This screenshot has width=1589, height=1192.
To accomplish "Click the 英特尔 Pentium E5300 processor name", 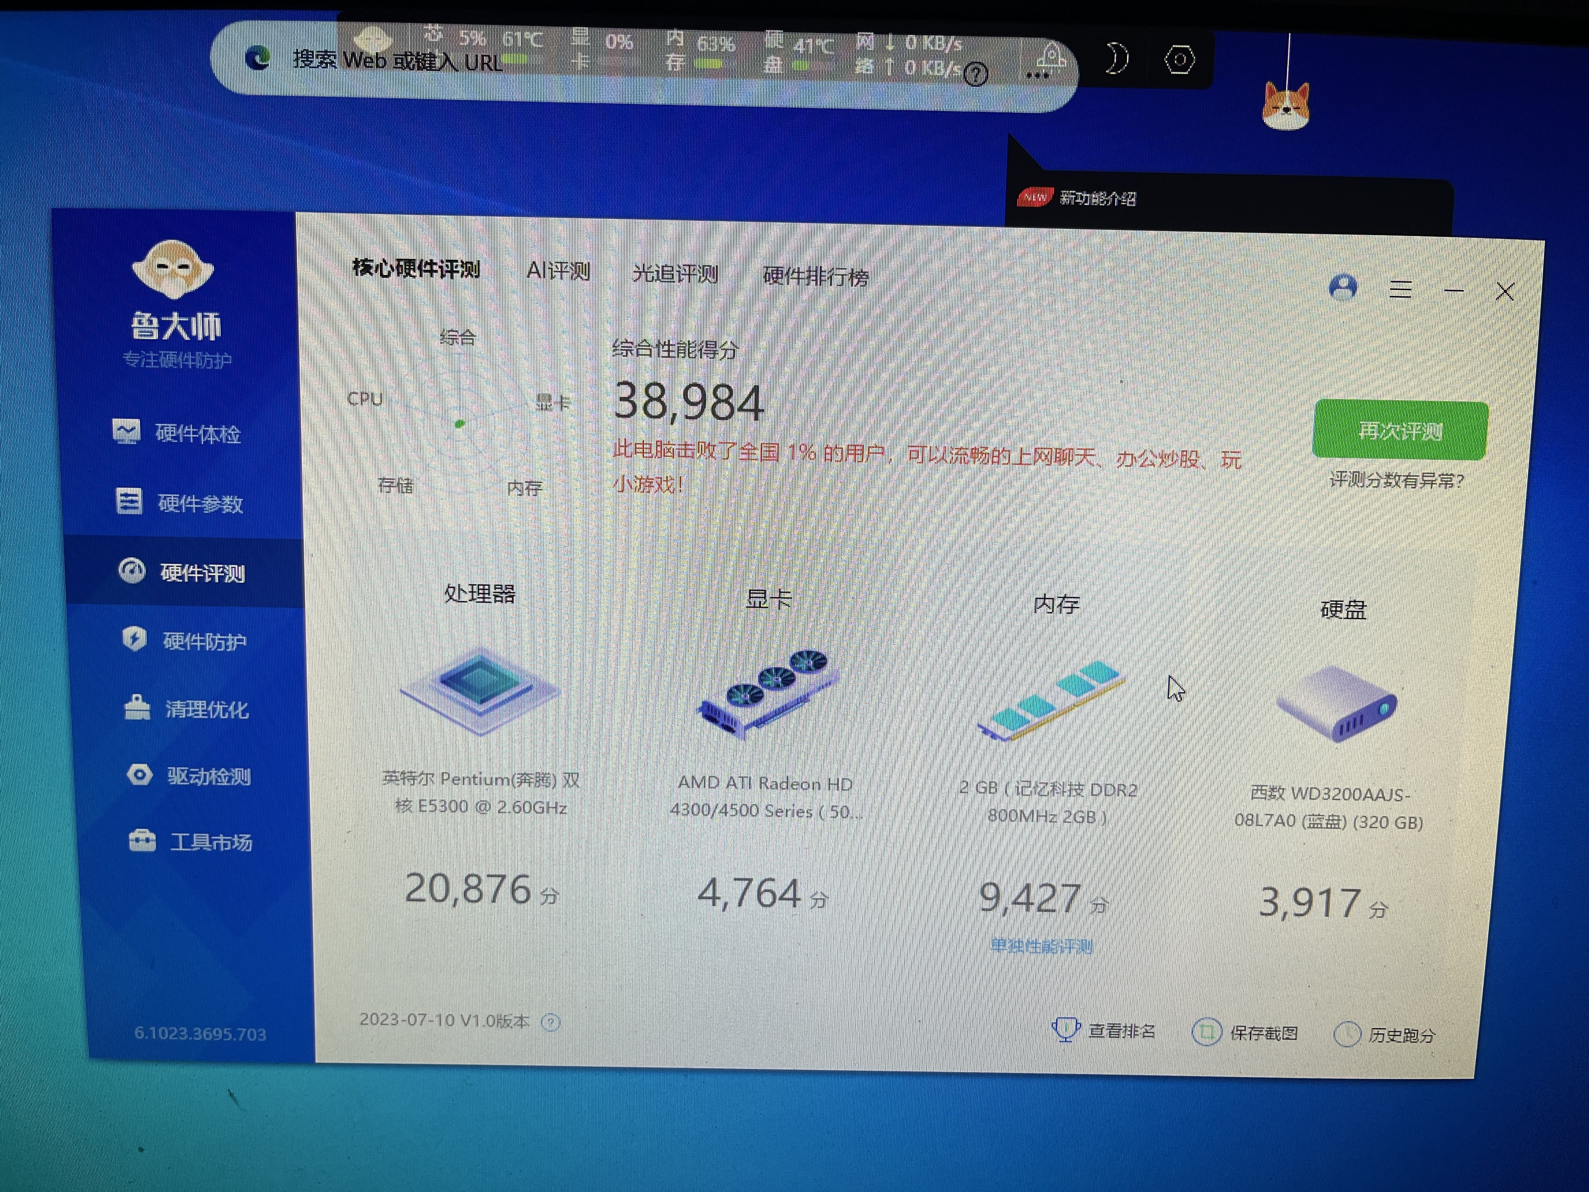I will [x=481, y=793].
